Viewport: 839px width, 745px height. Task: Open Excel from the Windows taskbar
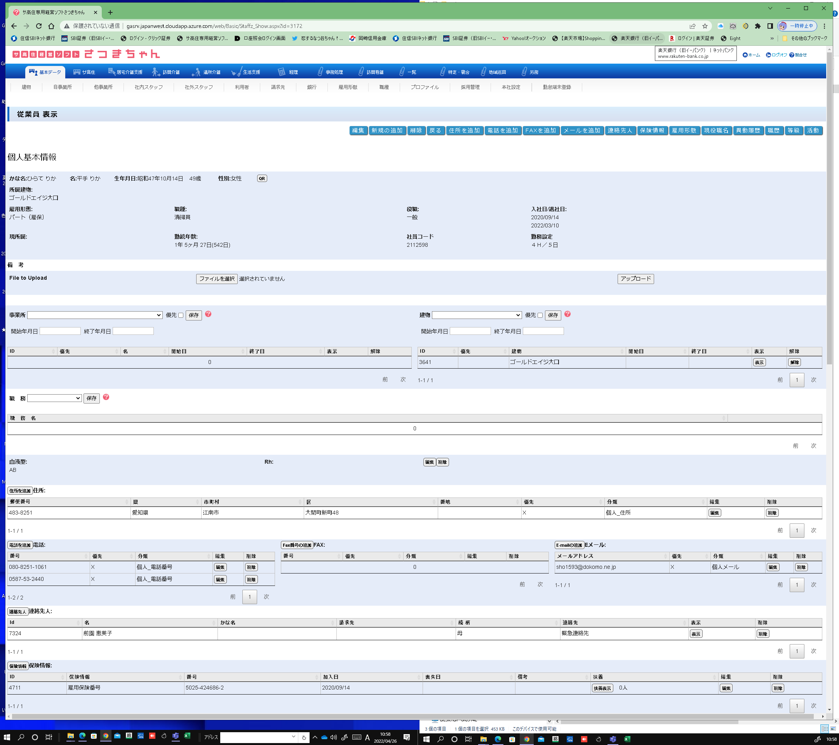point(187,736)
